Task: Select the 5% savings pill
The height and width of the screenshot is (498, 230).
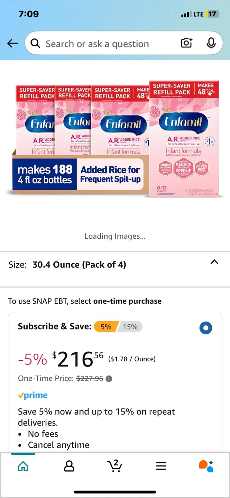Action: [x=106, y=327]
